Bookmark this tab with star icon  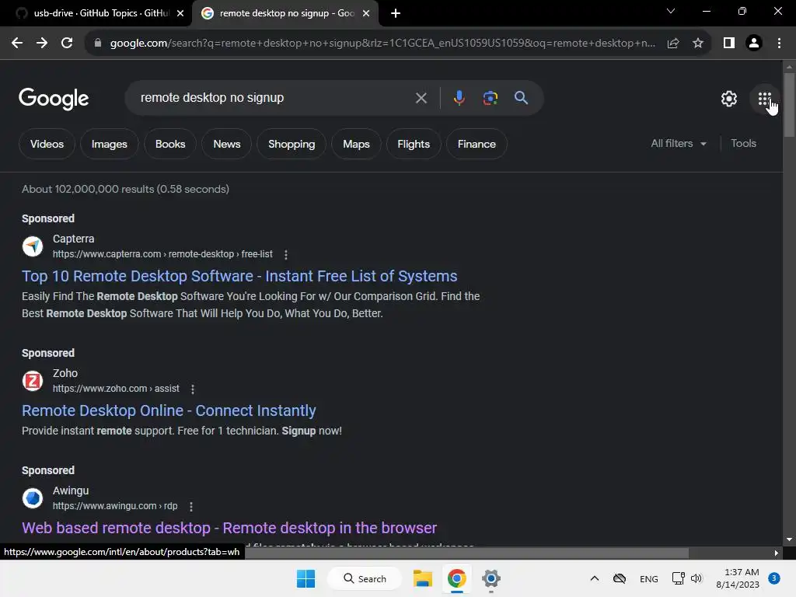pos(698,43)
